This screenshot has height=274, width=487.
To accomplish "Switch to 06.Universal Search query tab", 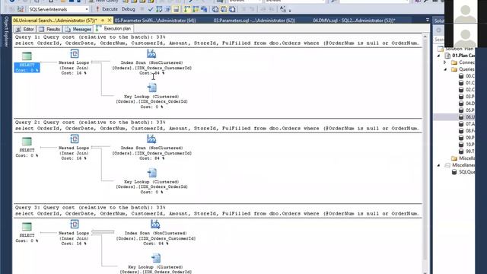I will tap(55, 21).
